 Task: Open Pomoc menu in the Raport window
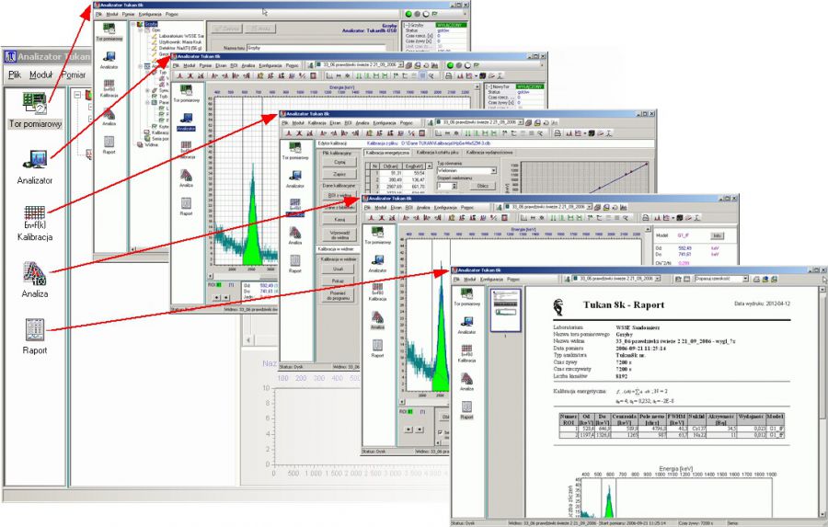pyautogui.click(x=513, y=279)
